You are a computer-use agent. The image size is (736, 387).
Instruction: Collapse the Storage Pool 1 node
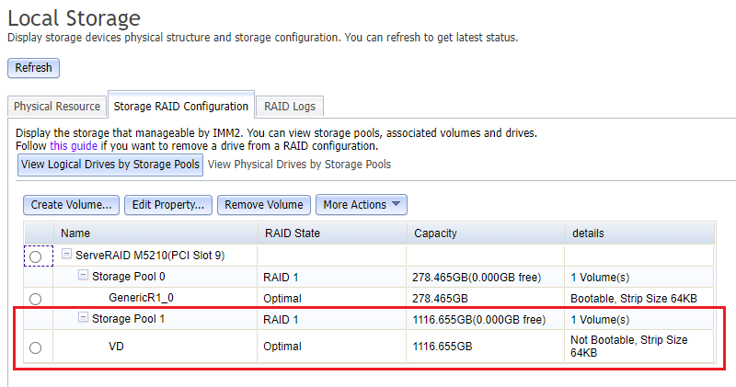tap(83, 318)
